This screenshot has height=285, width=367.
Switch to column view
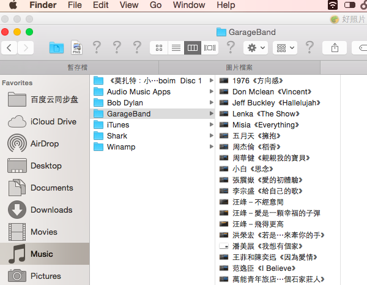(x=193, y=48)
